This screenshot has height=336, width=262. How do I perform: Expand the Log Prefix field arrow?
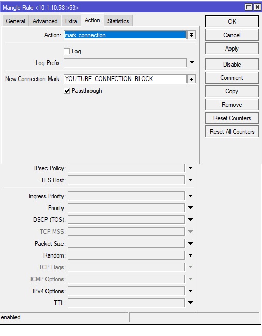coord(192,63)
